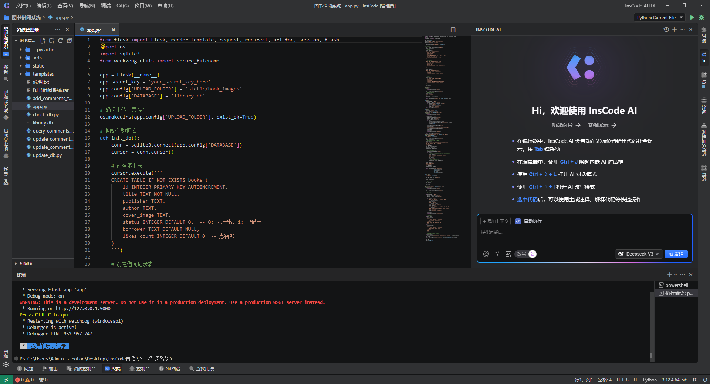The width and height of the screenshot is (710, 384).
Task: Start debugging with the green bug icon
Action: click(x=701, y=17)
